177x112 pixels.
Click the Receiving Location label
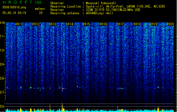click(66, 6)
